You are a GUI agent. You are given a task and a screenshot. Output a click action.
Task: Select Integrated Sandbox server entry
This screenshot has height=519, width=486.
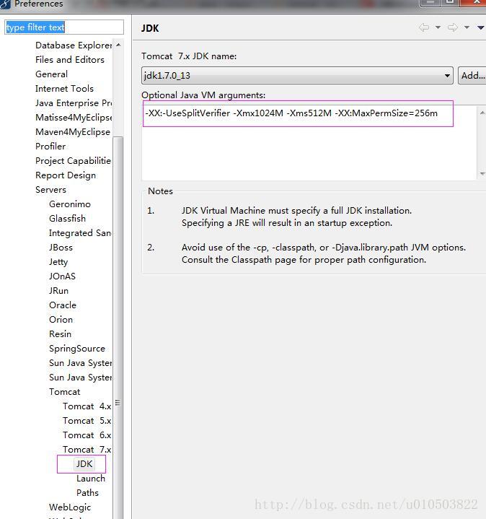pyautogui.click(x=80, y=233)
